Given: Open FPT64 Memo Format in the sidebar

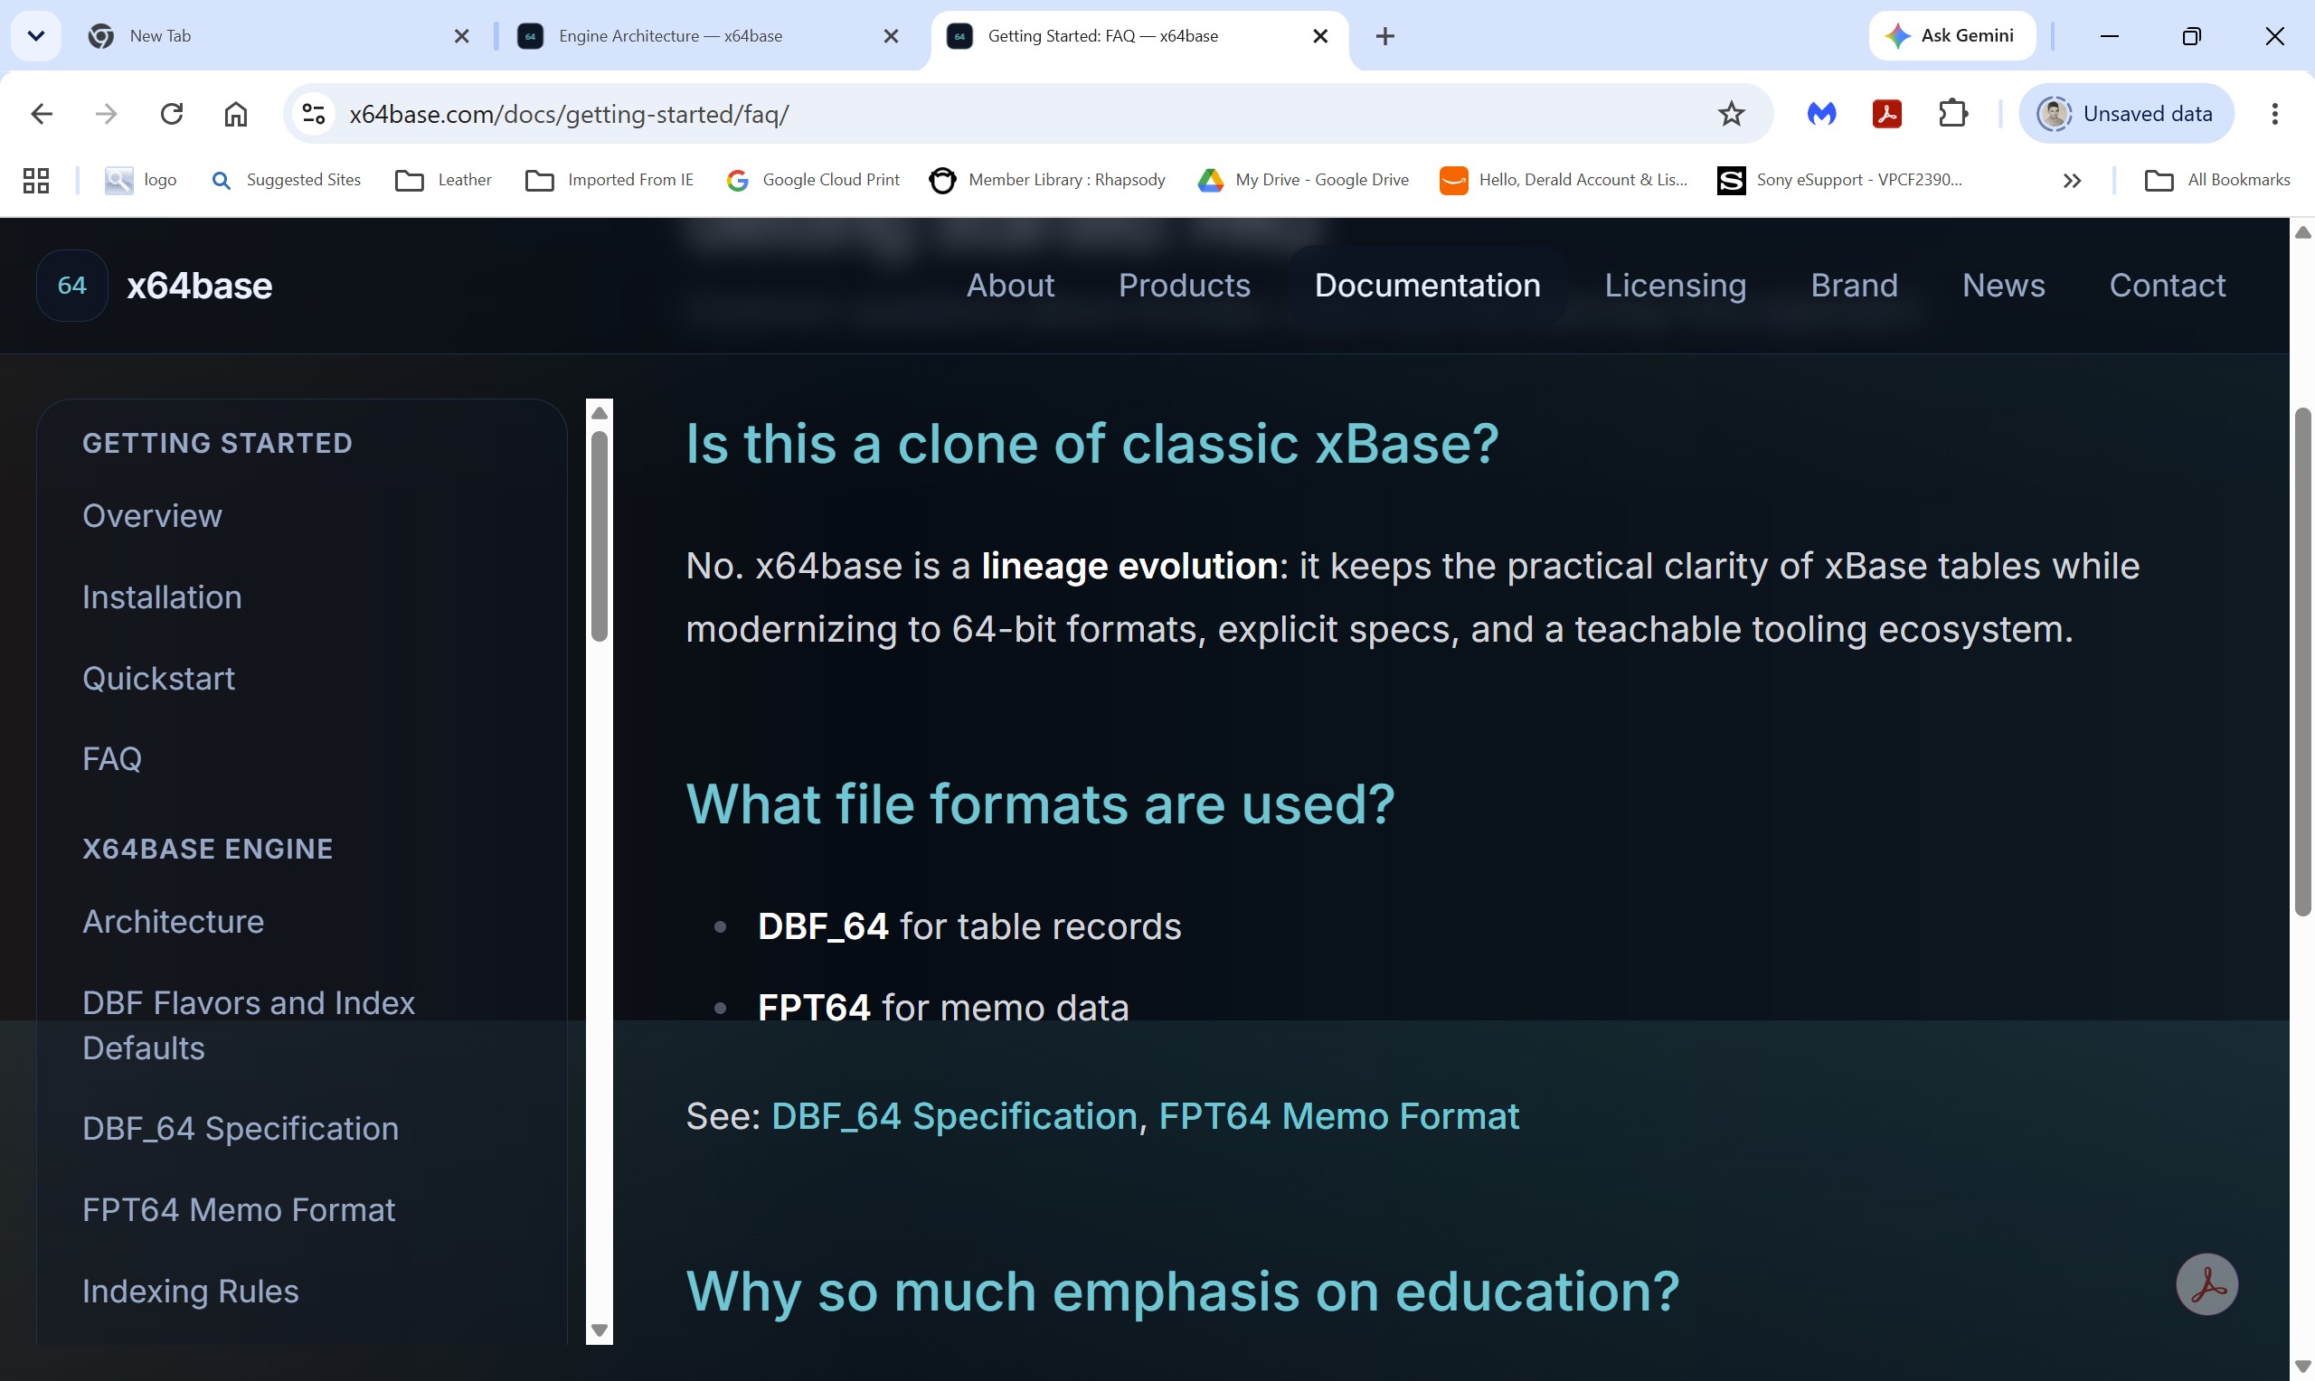Looking at the screenshot, I should [x=239, y=1209].
